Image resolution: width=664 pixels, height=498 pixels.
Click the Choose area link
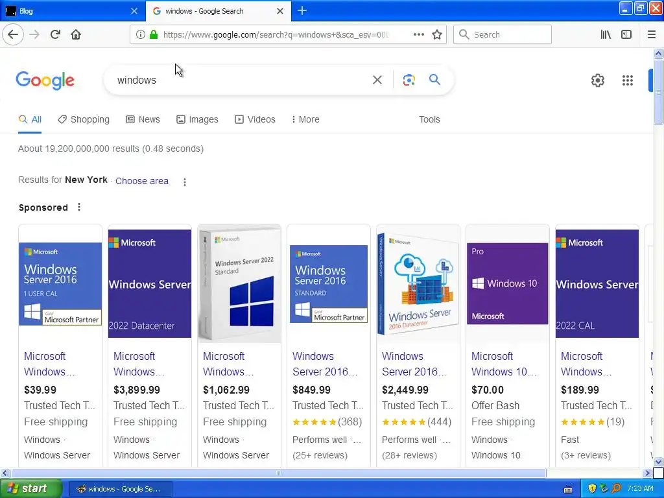coord(142,181)
